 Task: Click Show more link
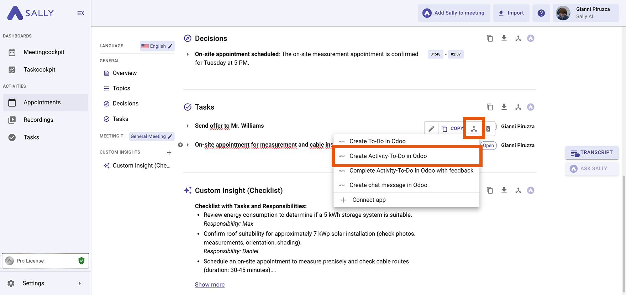210,285
